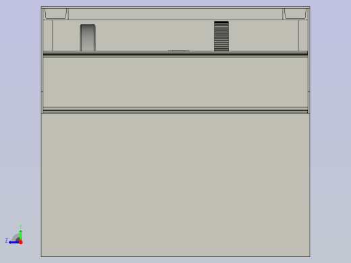This screenshot has height=263, width=351.
Task: Click the blue Z axis arrow on triad
Action: (x=13, y=242)
